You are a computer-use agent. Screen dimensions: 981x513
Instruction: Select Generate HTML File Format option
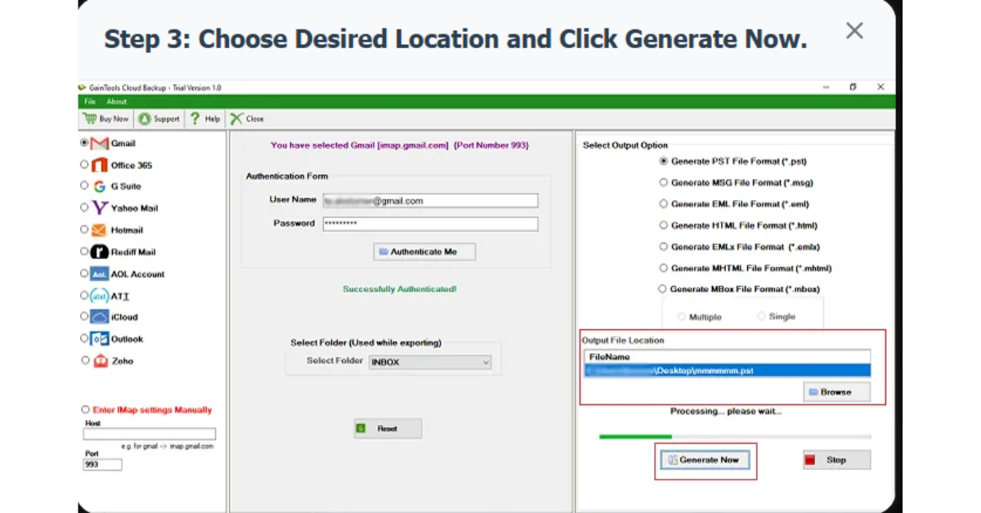[664, 225]
